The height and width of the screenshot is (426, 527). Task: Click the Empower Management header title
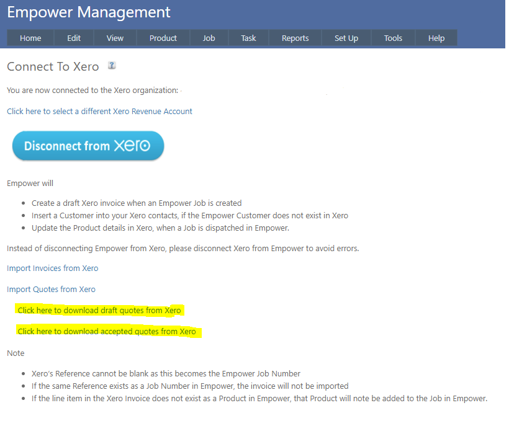click(89, 12)
